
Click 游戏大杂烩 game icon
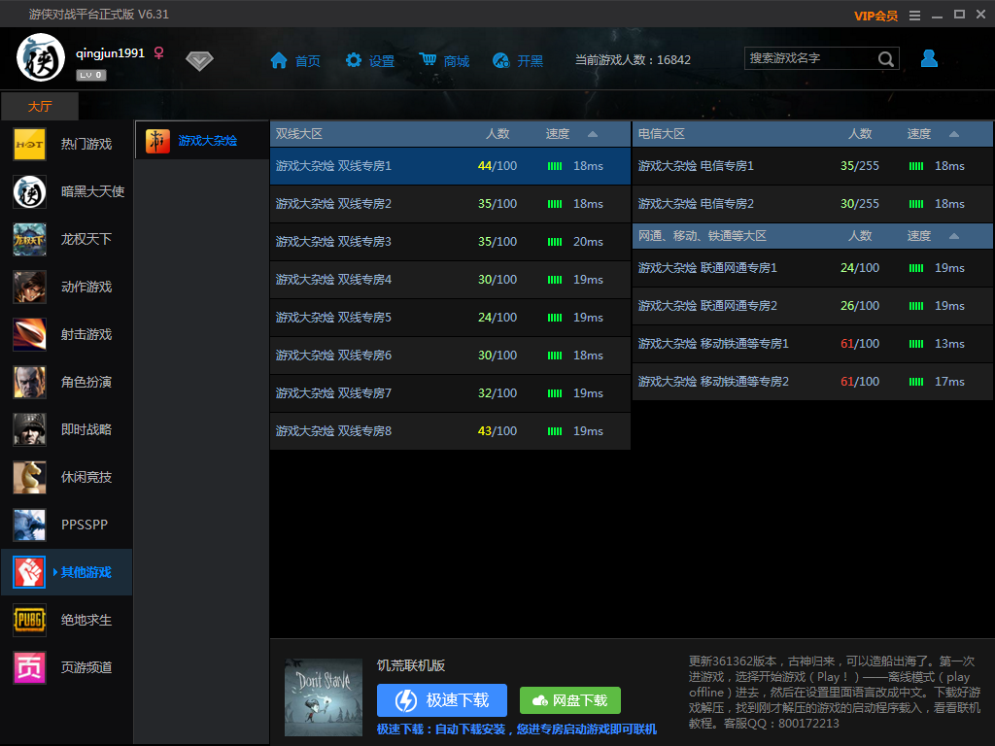[158, 141]
